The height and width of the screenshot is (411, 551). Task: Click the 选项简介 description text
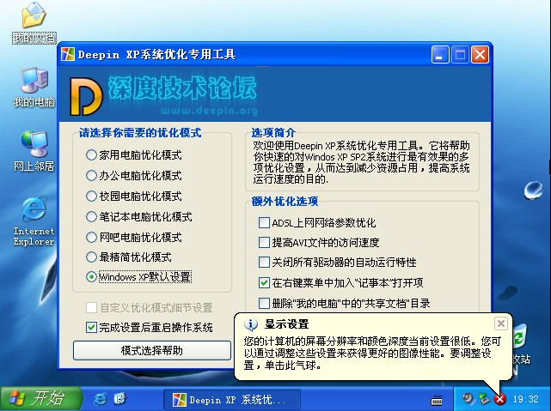click(361, 162)
